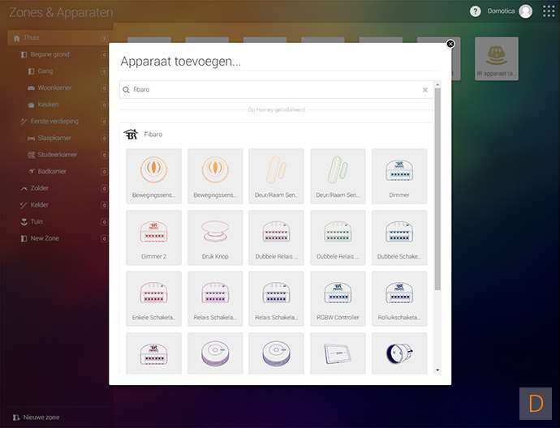
Task: Click the magnifier icon in search bar
Action: click(126, 90)
